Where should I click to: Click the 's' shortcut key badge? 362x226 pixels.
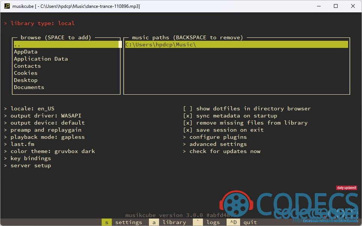point(107,222)
